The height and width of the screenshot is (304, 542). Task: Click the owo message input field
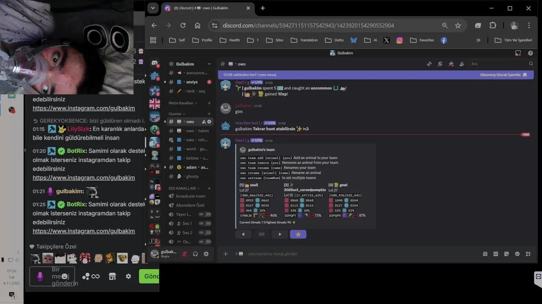click(x=356, y=254)
